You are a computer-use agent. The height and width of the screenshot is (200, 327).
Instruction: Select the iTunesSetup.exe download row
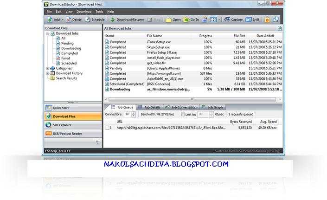pyautogui.click(x=193, y=42)
